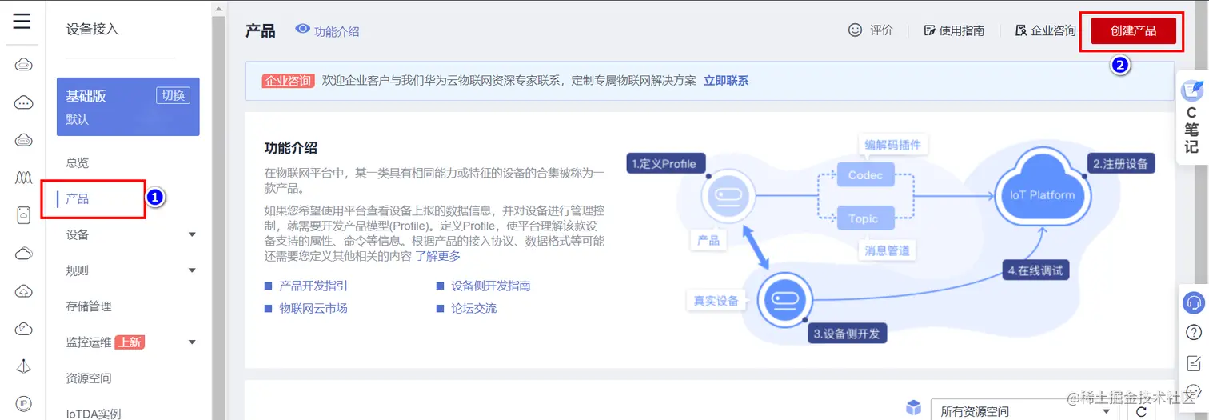The image size is (1209, 420).
Task: Click the 上新 badge beside 监控运维
Action: point(130,342)
